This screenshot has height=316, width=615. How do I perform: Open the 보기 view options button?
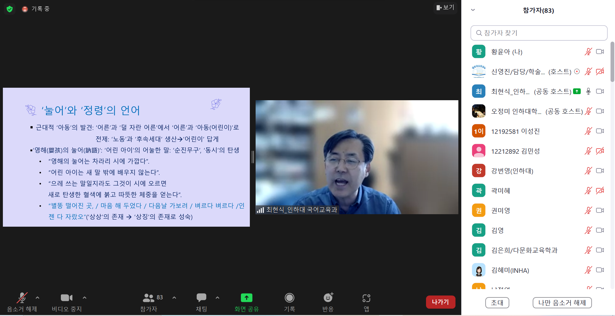tap(445, 7)
